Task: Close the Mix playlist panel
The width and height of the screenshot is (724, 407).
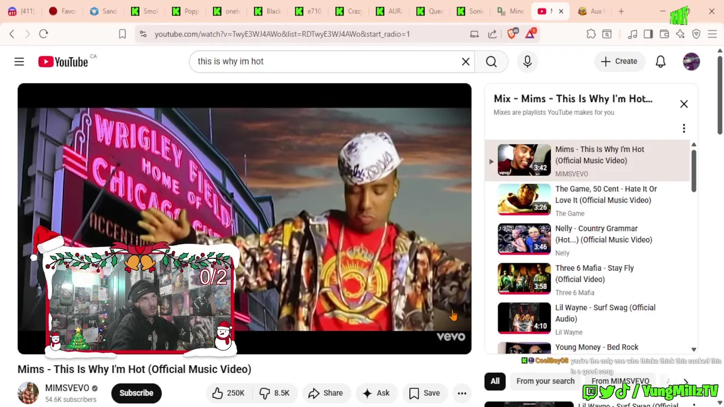Action: 684,103
